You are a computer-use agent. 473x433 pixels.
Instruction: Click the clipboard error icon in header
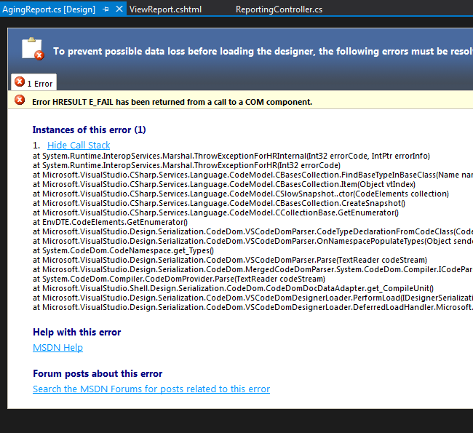(x=33, y=49)
